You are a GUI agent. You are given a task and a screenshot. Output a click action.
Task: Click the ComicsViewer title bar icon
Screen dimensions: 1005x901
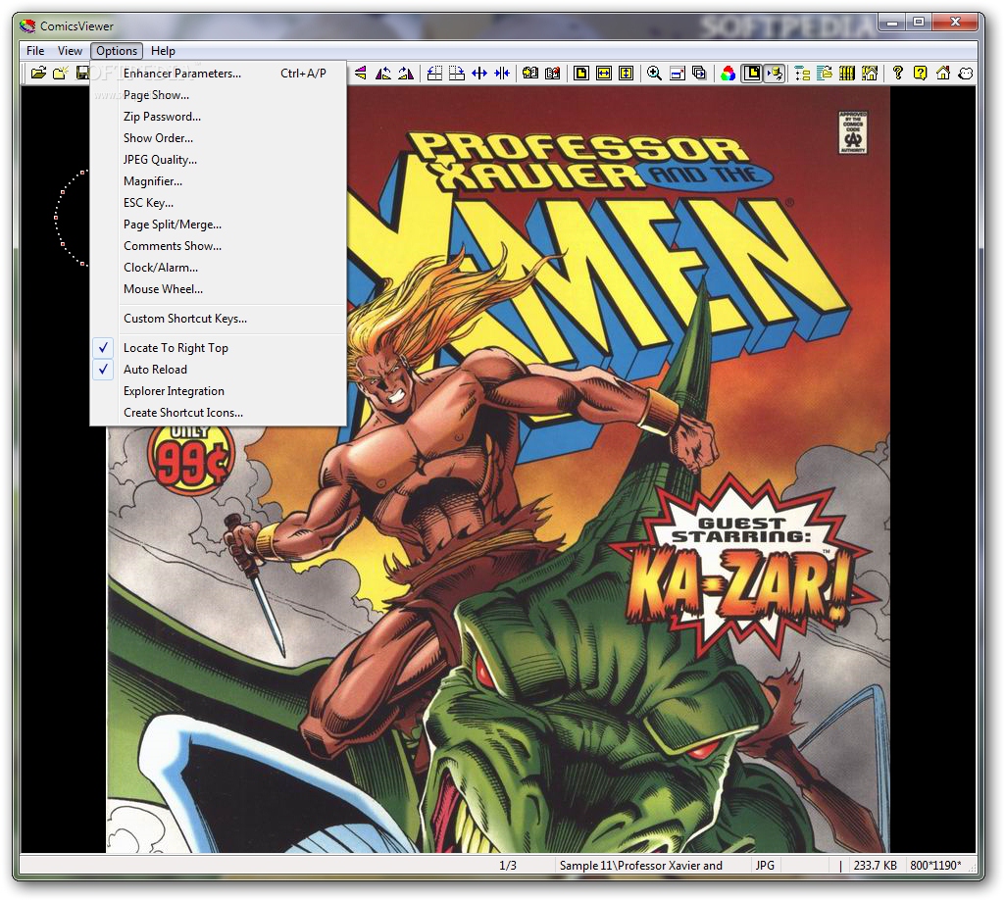(x=27, y=26)
